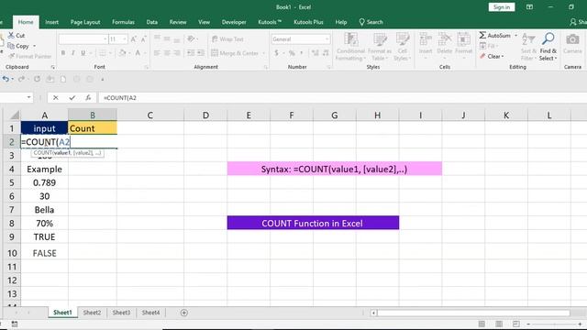
Task: Open the Review ribbon tab
Action: (x=178, y=22)
